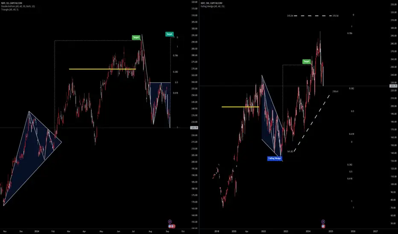Click the Falling Wedge indicator legend on weekly chart

213,6
